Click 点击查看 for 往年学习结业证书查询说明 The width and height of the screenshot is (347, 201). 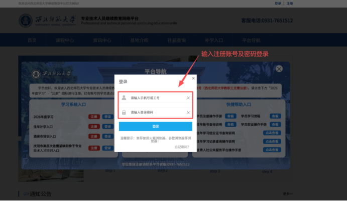(272, 133)
